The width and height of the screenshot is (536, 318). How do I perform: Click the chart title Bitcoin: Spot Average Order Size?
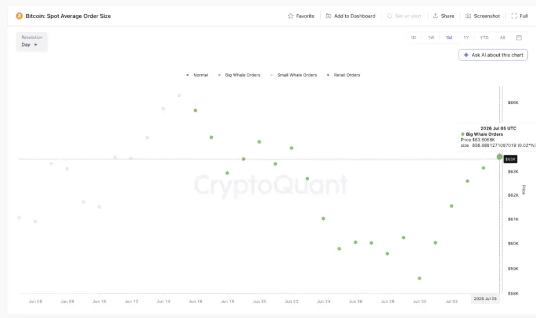(x=68, y=16)
